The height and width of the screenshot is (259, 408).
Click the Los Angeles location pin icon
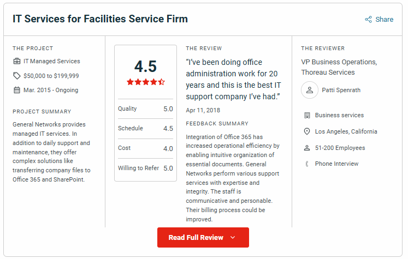coord(307,131)
